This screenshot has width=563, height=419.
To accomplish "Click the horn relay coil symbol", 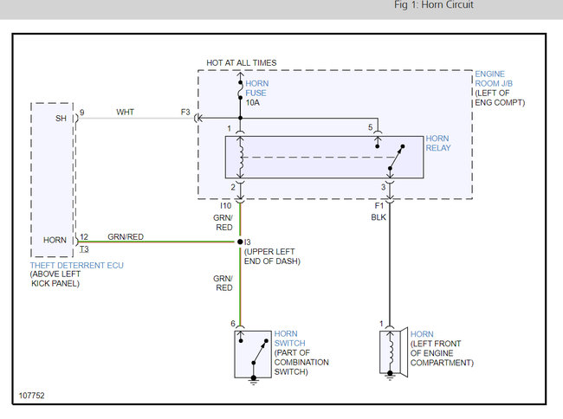I will click(x=241, y=158).
